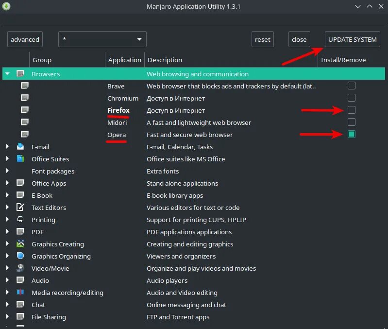Click the Printing printer icon
This screenshot has height=329, width=388.
pos(20,219)
